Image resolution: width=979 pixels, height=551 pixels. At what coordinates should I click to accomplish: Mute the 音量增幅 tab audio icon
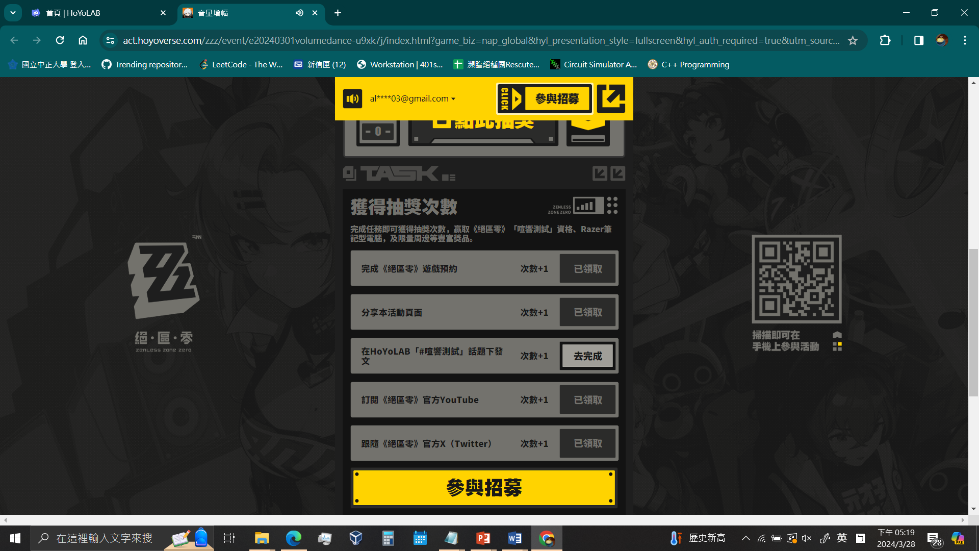pyautogui.click(x=299, y=13)
